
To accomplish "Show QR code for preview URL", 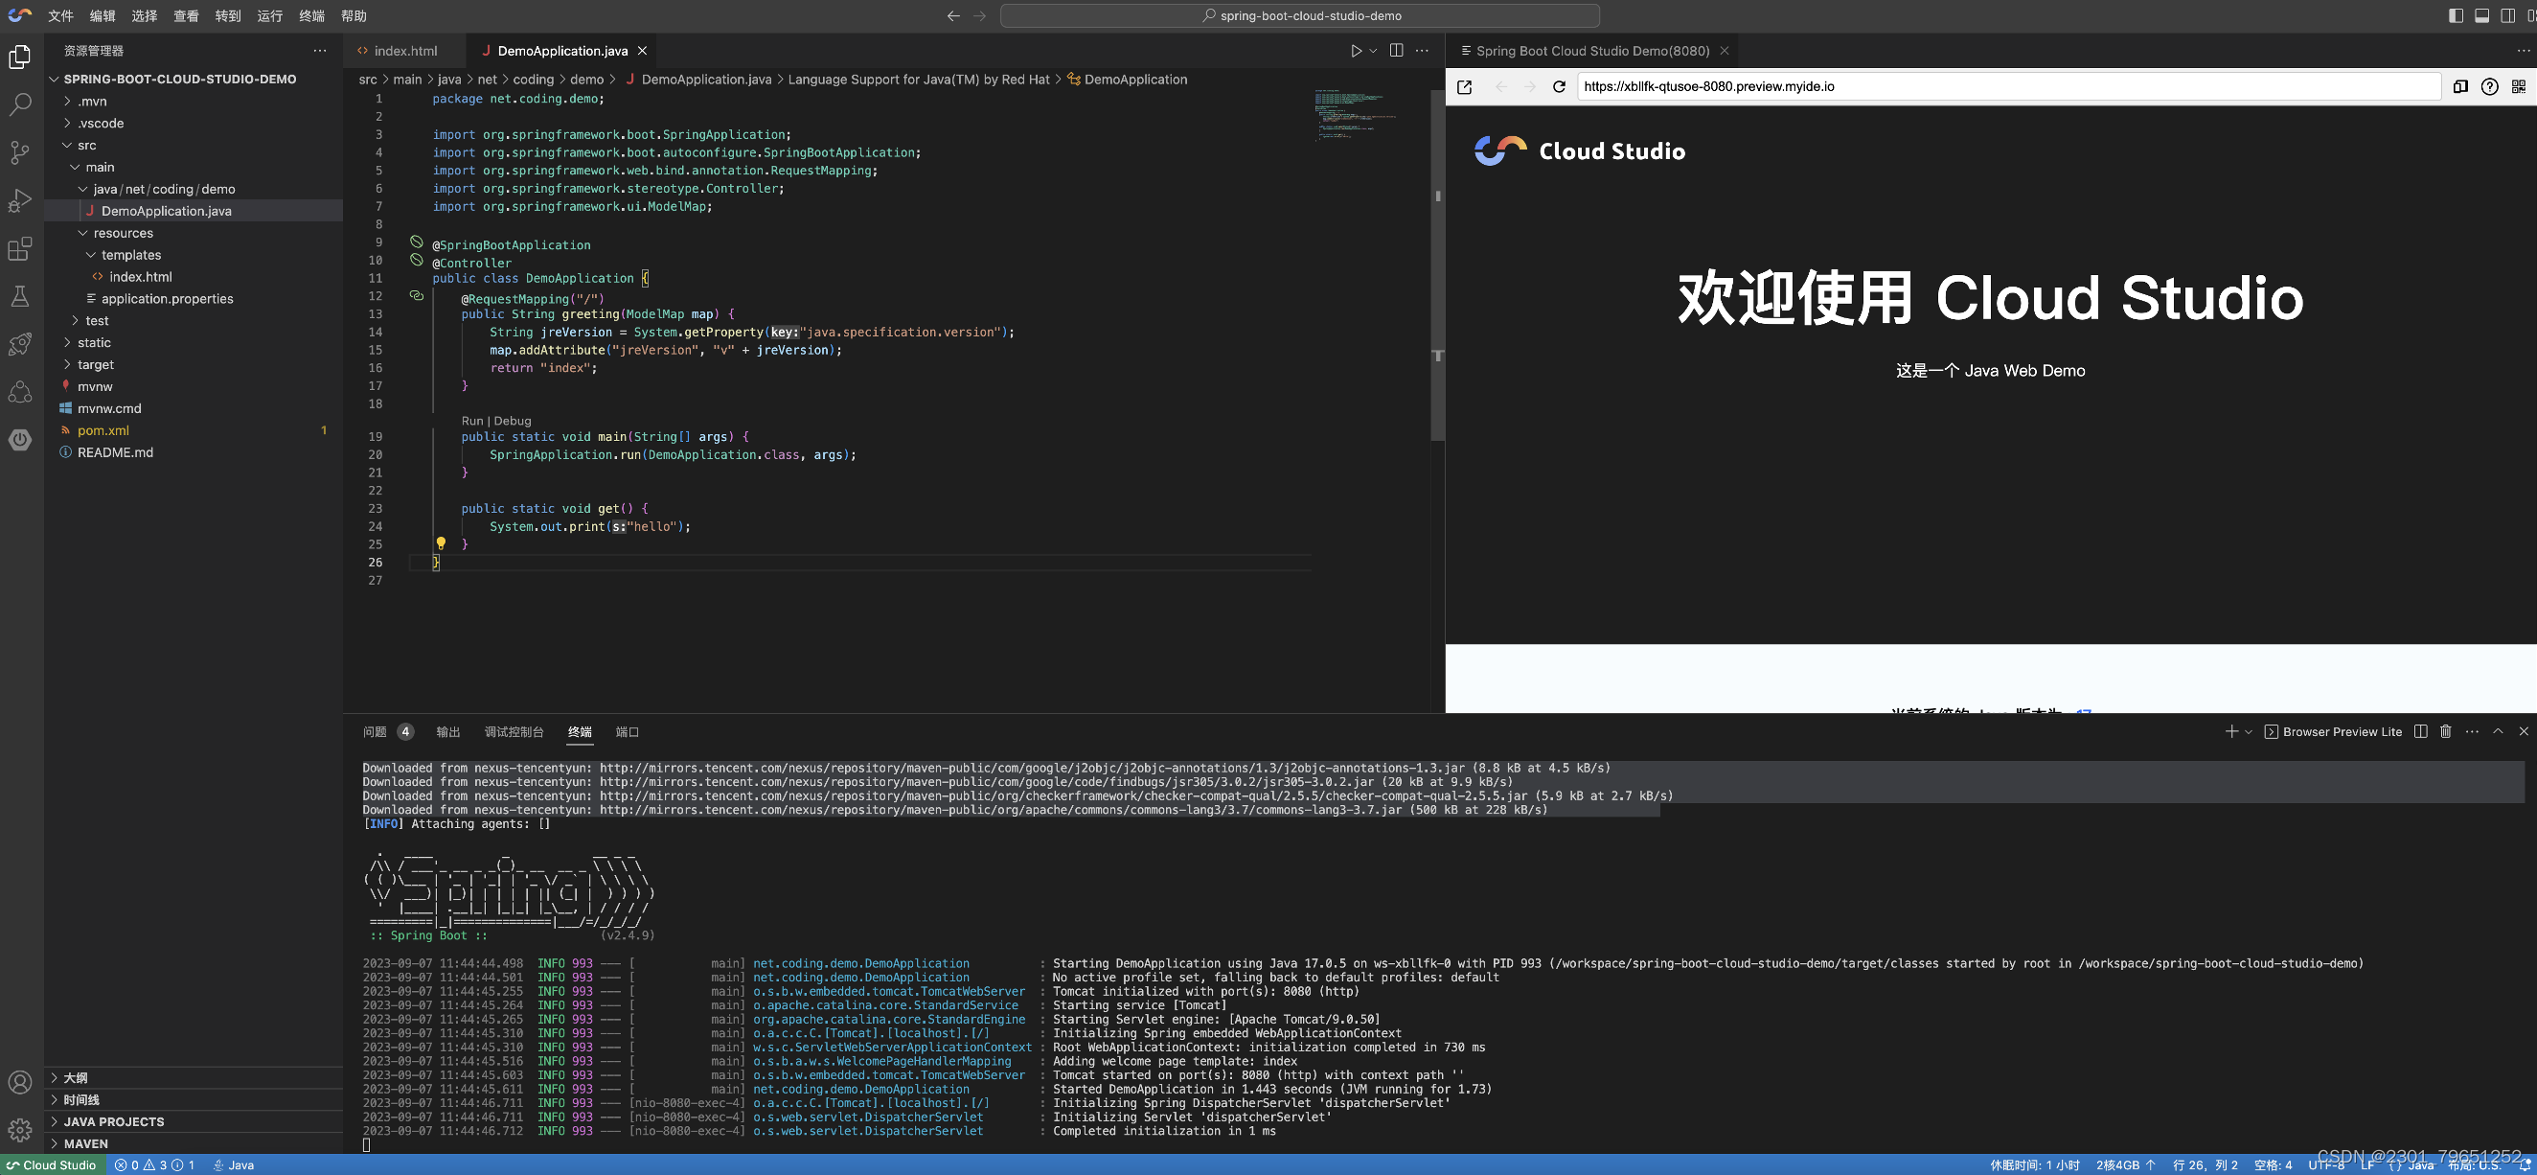I will [2518, 86].
